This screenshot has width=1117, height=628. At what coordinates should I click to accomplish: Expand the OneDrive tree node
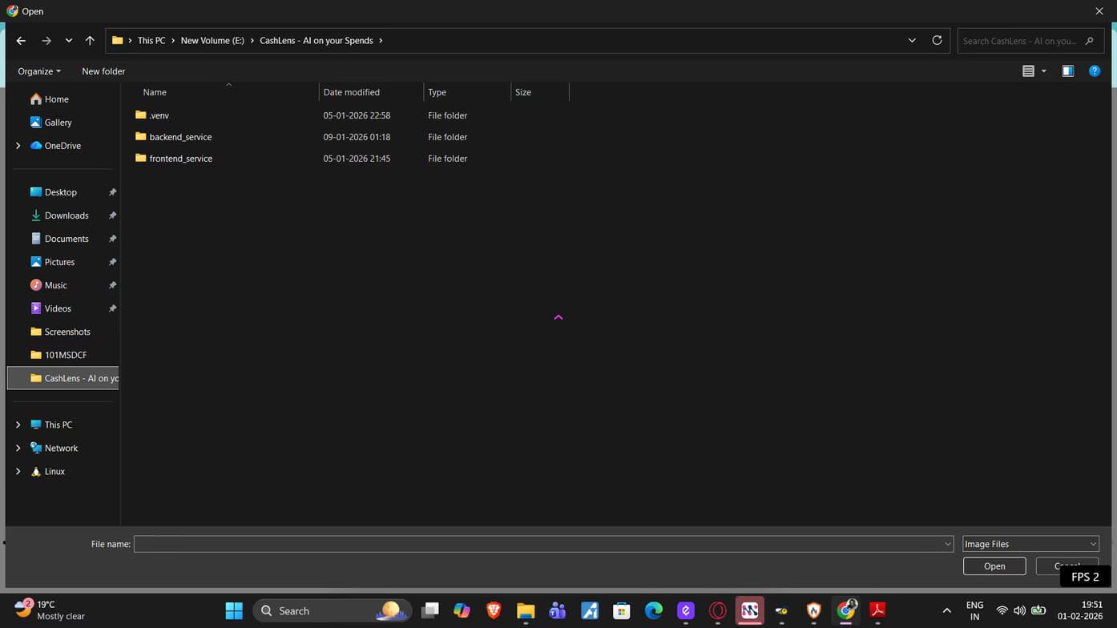[x=18, y=146]
